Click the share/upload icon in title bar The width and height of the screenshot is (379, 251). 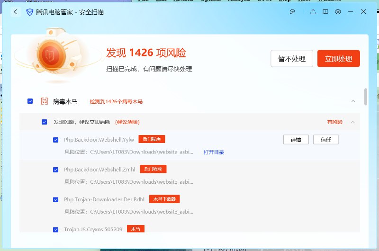click(x=313, y=11)
